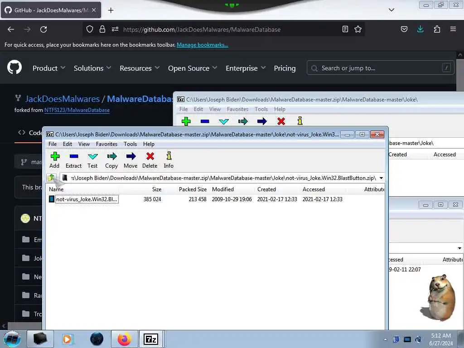Open the Firefox hamburger menu
464x348 pixels.
(453, 29)
